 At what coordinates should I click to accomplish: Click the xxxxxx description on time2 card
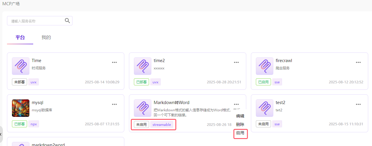point(159,68)
